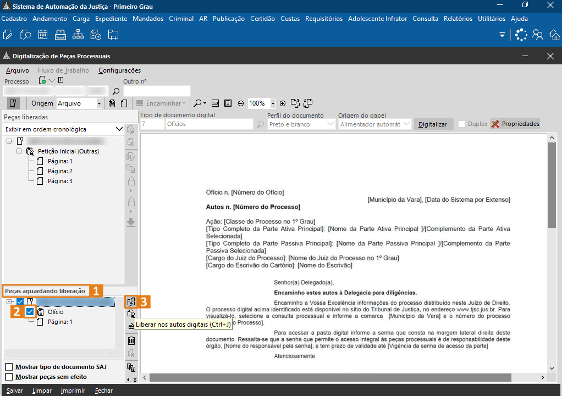Click the digital process icon beside Processo label
562x396 pixels.
[42, 80]
